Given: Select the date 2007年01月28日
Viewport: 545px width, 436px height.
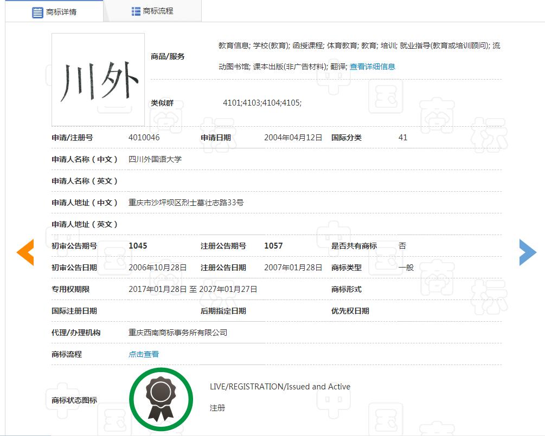Looking at the screenshot, I should tap(293, 268).
